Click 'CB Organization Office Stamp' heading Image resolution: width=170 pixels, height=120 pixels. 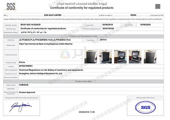tap(145, 98)
